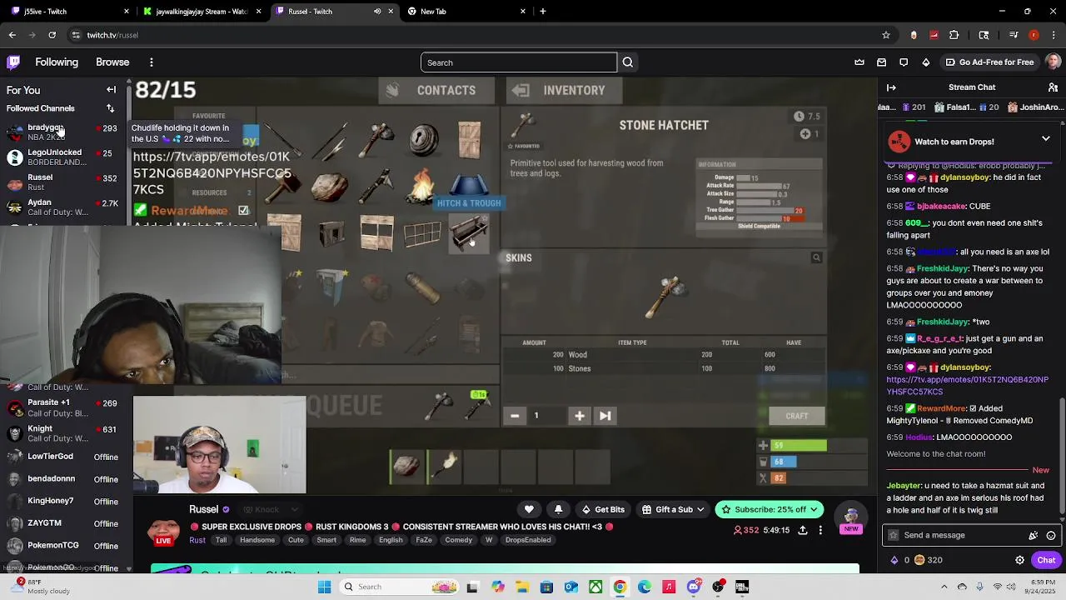Open channel points balance 320
1066x600 pixels.
coord(928,560)
